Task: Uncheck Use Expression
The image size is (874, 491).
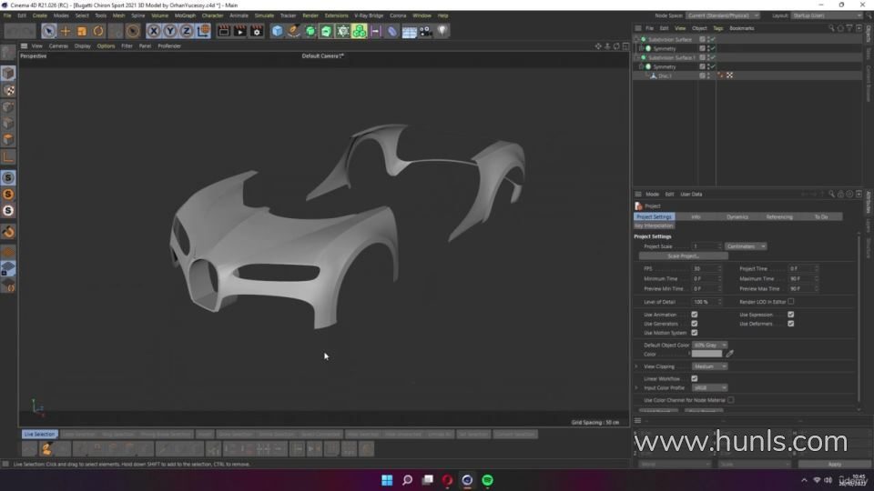Action: click(x=791, y=315)
